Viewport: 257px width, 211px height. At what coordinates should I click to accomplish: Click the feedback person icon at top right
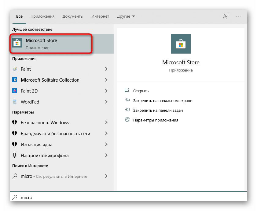coord(226,16)
